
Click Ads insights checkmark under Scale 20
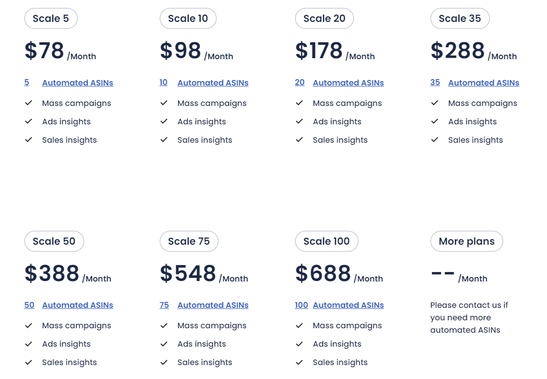coord(299,121)
